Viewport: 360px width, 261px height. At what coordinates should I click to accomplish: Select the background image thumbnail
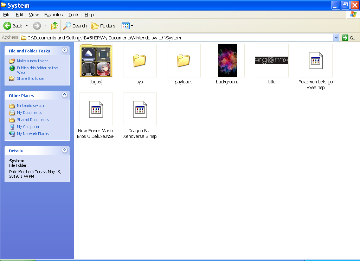[227, 61]
